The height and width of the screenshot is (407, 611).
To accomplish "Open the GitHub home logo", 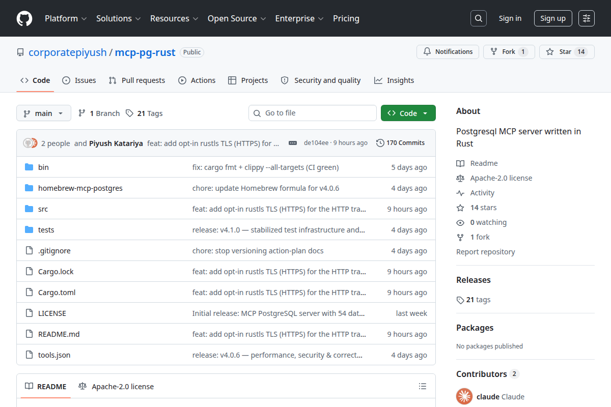I will coord(24,18).
